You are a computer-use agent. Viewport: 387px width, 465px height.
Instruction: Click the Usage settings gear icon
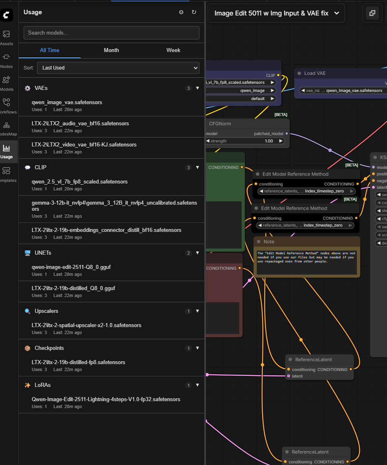(x=181, y=12)
